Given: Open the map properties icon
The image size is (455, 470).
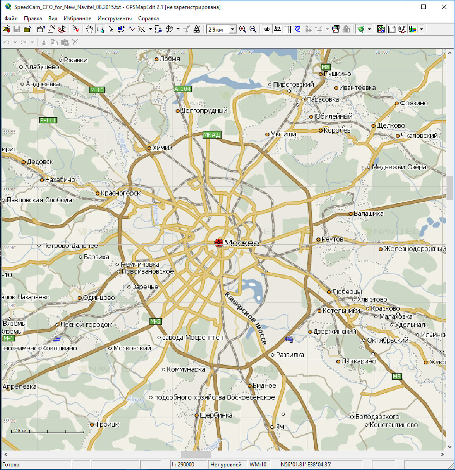Looking at the screenshot, I should (x=41, y=29).
